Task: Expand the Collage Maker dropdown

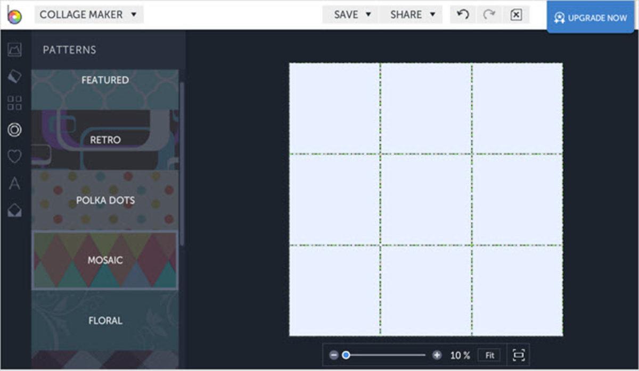Action: point(88,15)
